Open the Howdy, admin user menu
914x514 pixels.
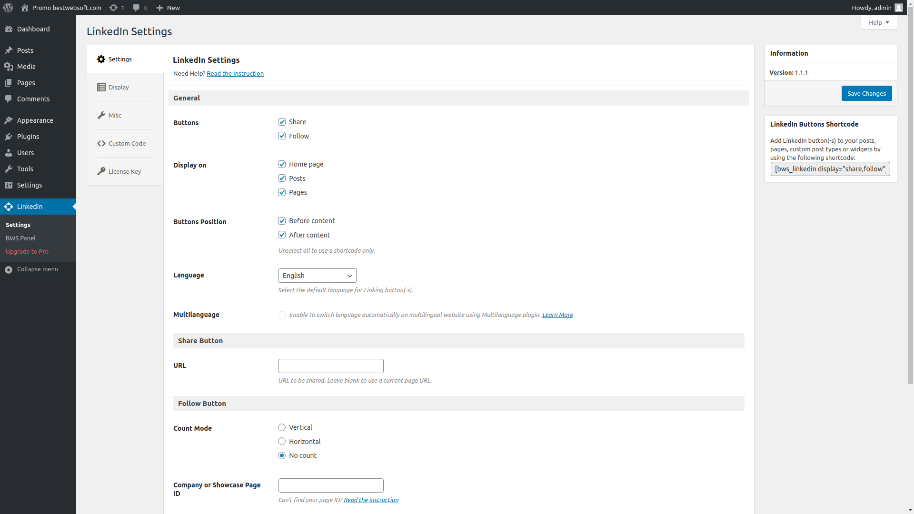(877, 8)
